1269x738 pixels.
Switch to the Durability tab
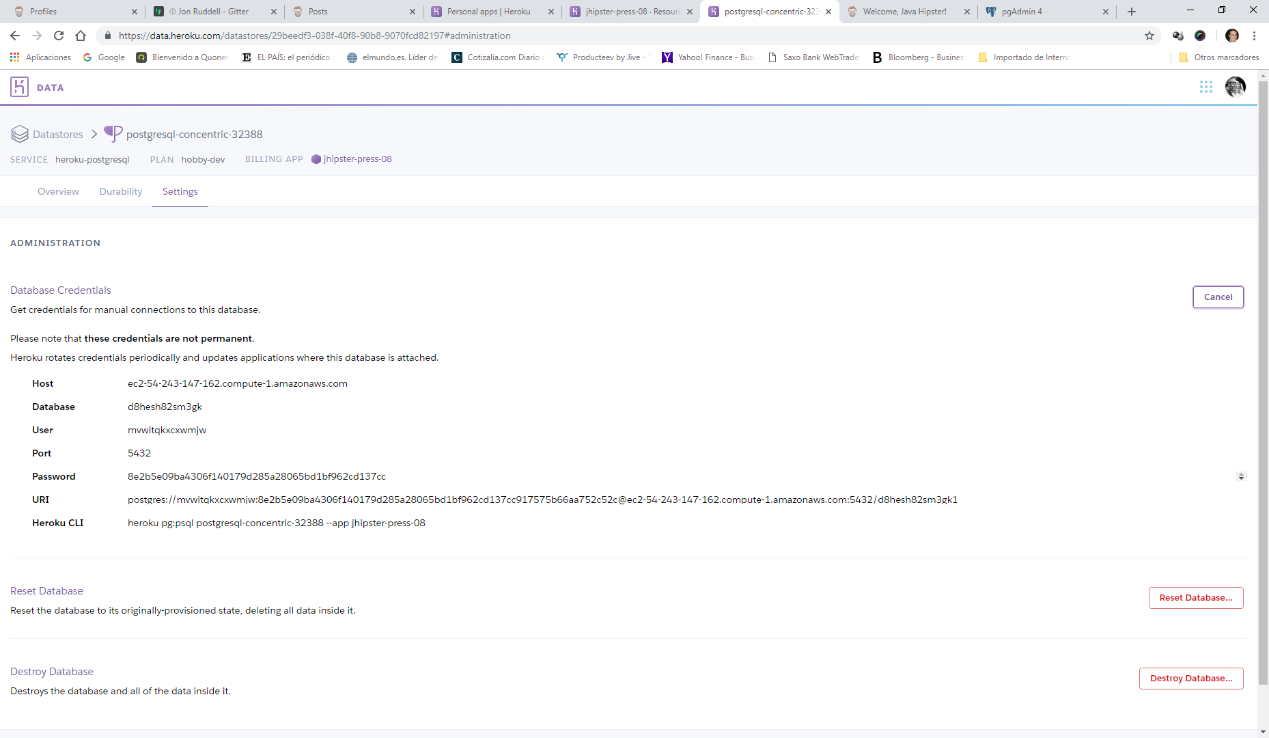[x=120, y=191]
